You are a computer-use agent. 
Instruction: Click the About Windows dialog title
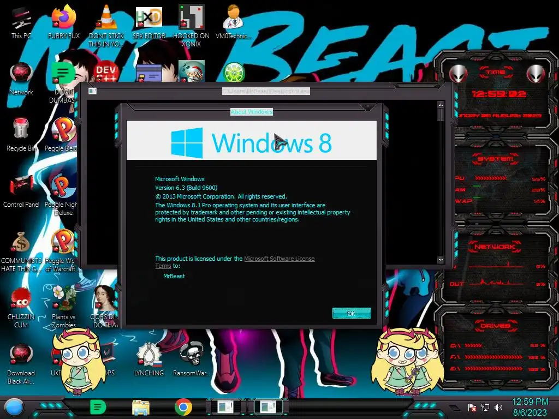pos(252,112)
